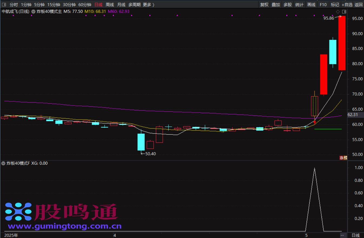The width and height of the screenshot is (364, 238).
Task: Switch to the 60分钟 period tab
Action: click(x=85, y=5)
